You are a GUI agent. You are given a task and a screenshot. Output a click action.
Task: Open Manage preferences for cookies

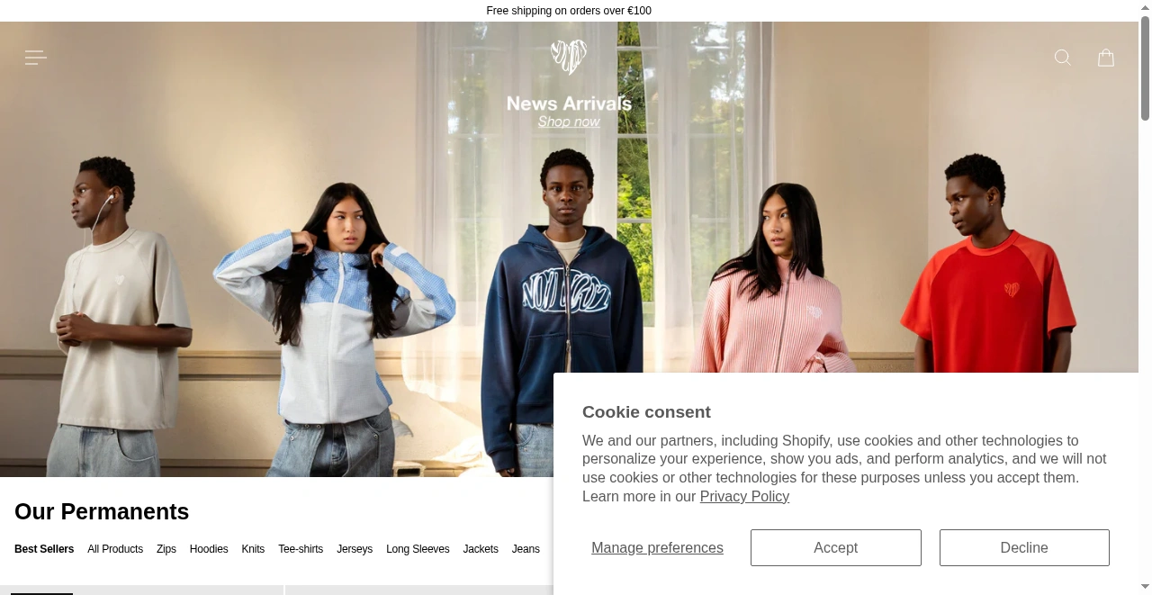657,548
